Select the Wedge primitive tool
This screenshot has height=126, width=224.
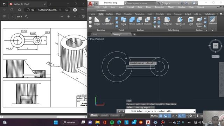coord(97,21)
